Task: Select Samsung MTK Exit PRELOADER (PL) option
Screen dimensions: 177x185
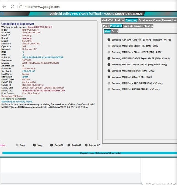Action: pos(134,89)
